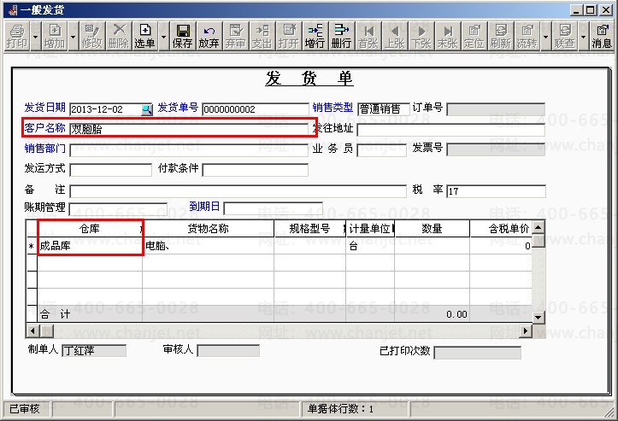The height and width of the screenshot is (421, 618).
Task: Select the 电脑 goods name cell
Action: 208,246
